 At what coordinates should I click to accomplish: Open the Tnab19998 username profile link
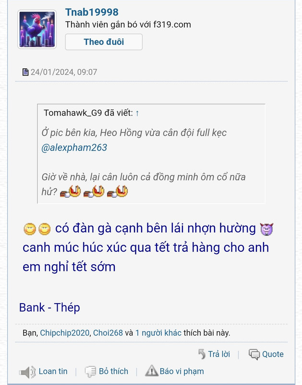pos(92,12)
